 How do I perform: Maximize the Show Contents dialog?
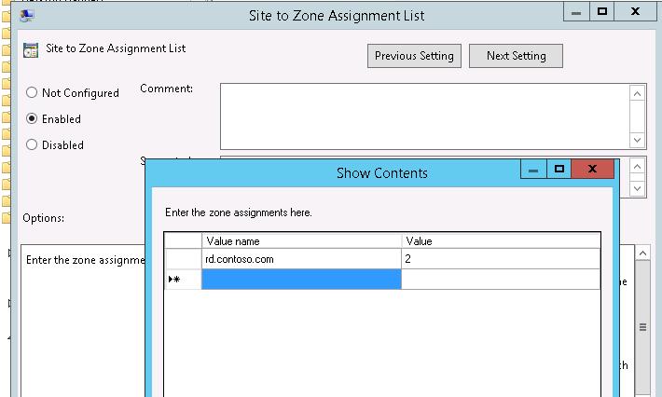(x=559, y=170)
